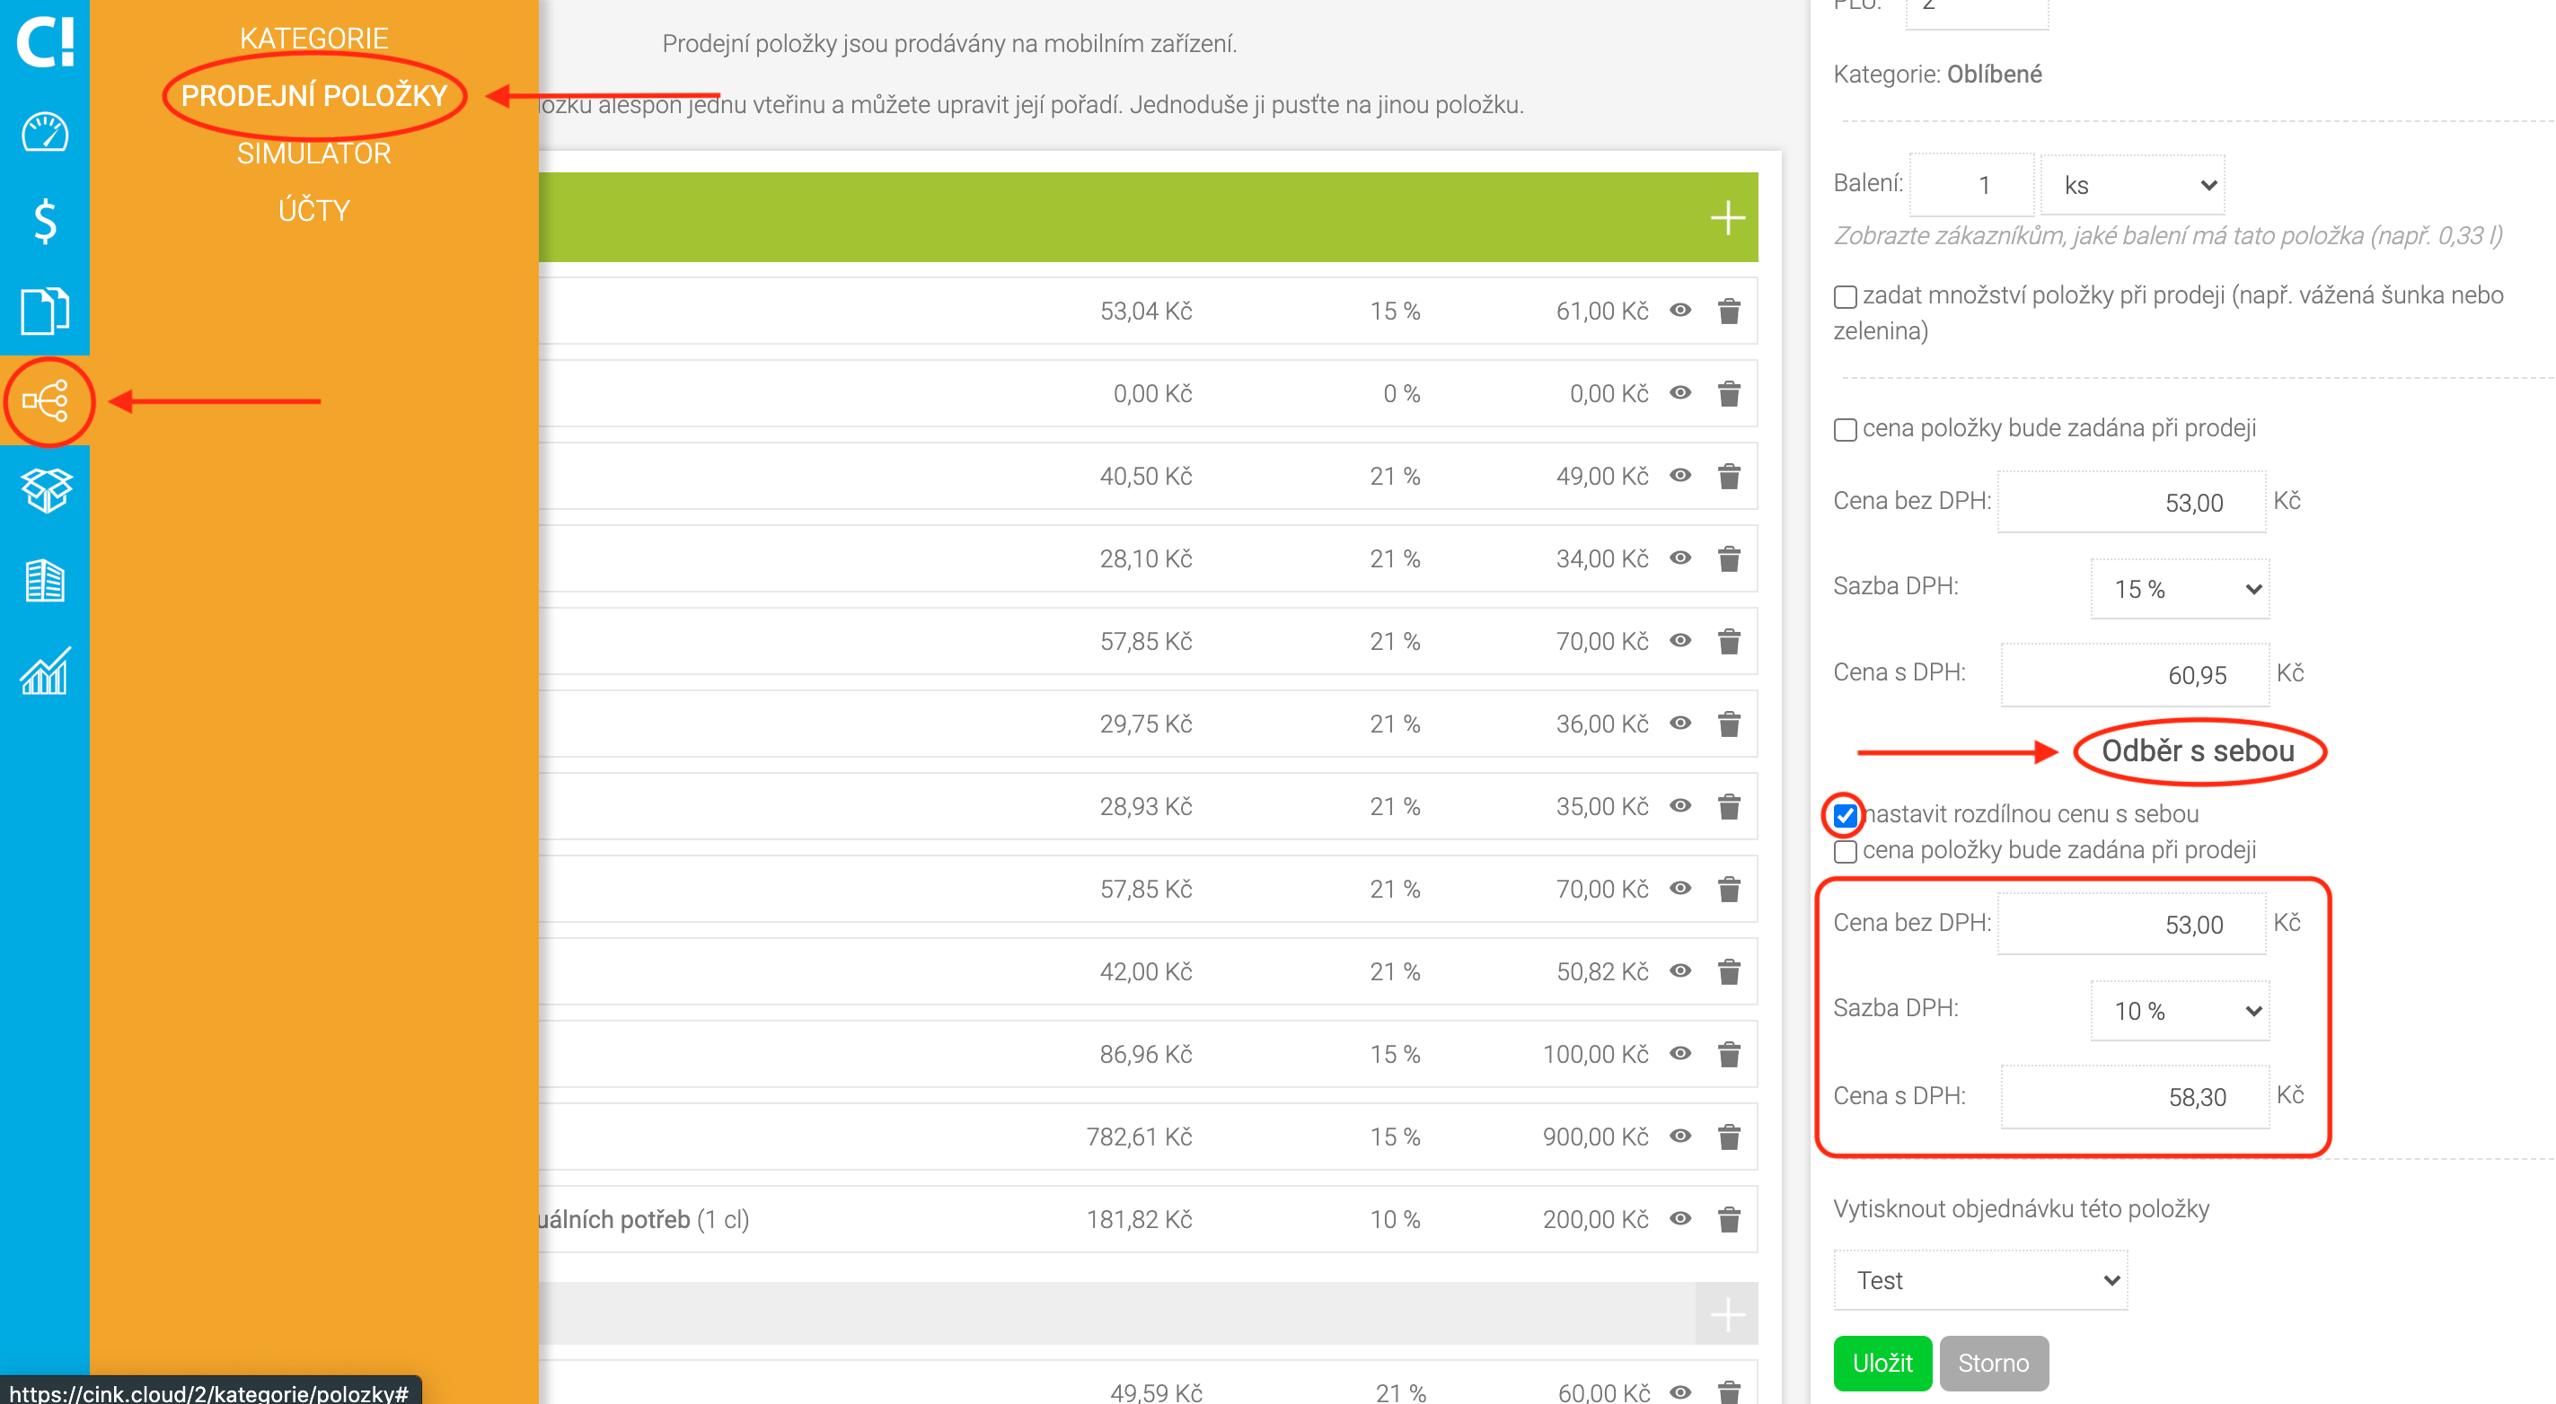This screenshot has height=1404, width=2556.
Task: Delete the 57,85 Kč item above 29,75 Kč
Action: pos(1729,642)
